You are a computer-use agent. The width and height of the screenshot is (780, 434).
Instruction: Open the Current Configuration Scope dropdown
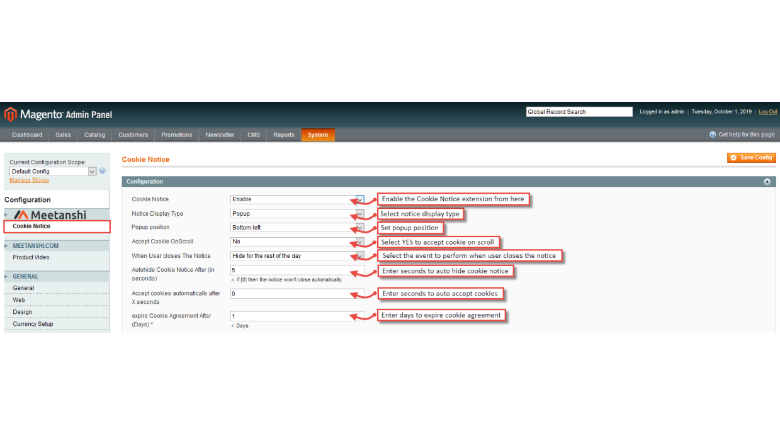pos(53,171)
